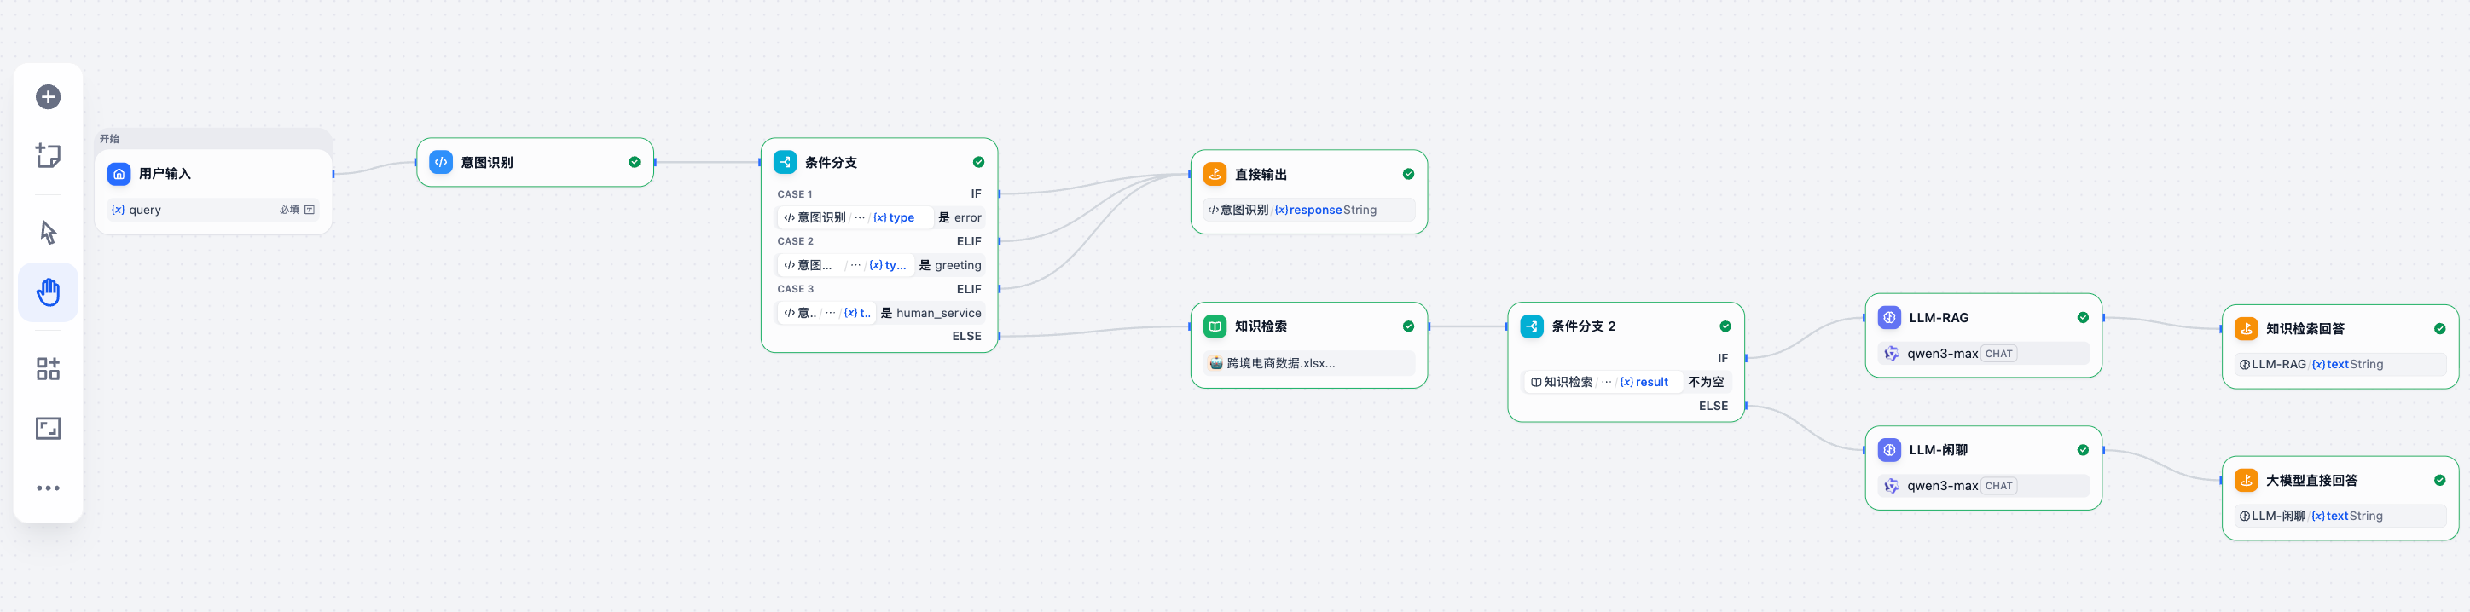The image size is (2470, 612).
Task: Click the LLM-闲聊 node icon
Action: [1889, 450]
